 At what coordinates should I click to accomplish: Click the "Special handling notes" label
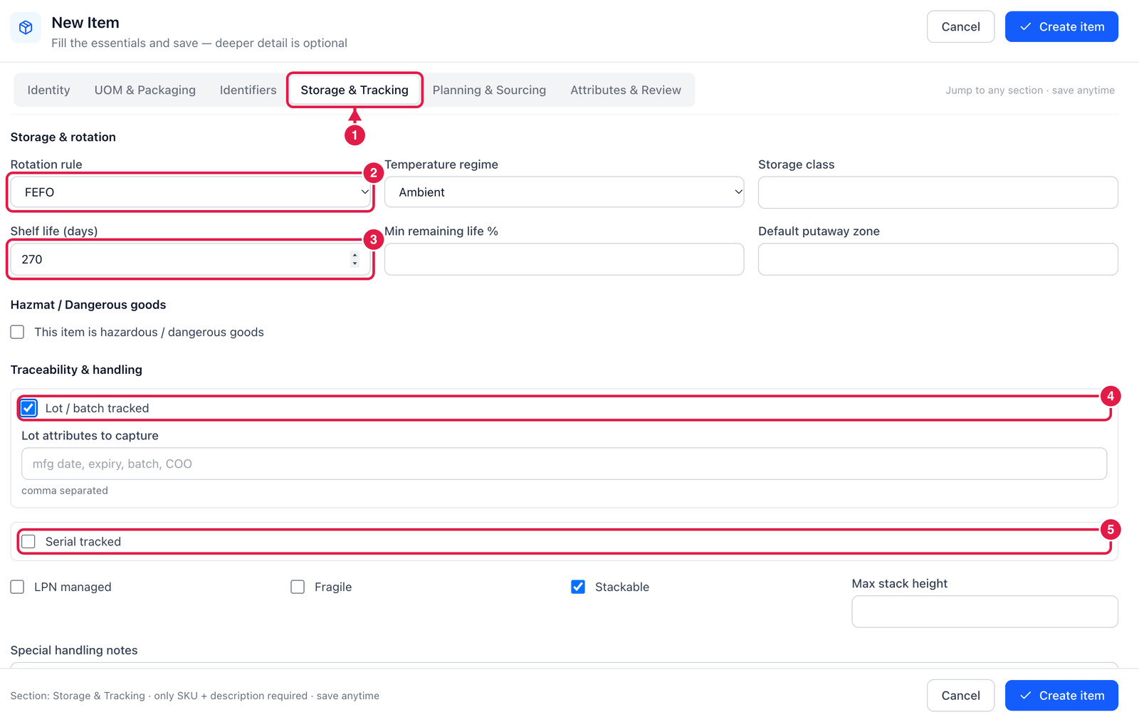[74, 650]
